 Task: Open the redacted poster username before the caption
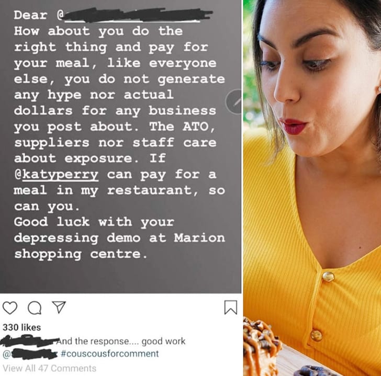(x=29, y=340)
